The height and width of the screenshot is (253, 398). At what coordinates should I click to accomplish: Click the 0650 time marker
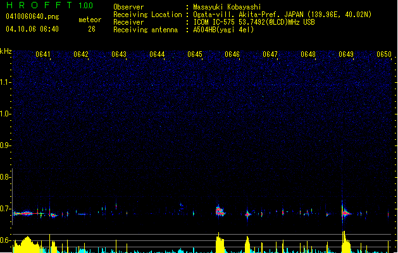click(x=384, y=54)
